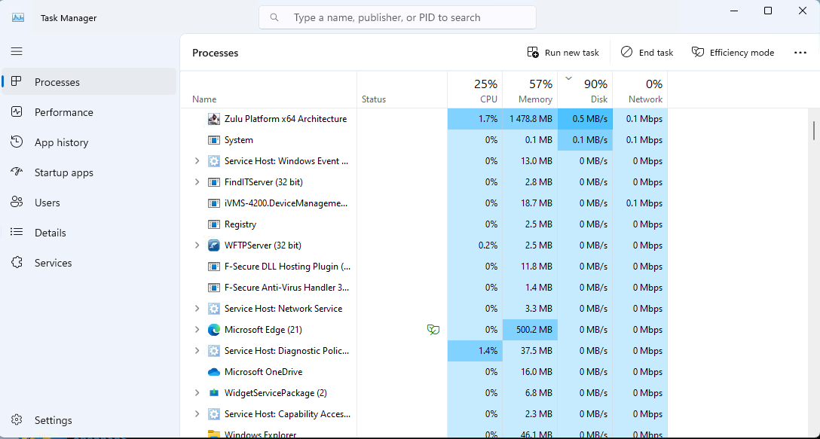
Task: Open the Processes page
Action: (x=89, y=82)
